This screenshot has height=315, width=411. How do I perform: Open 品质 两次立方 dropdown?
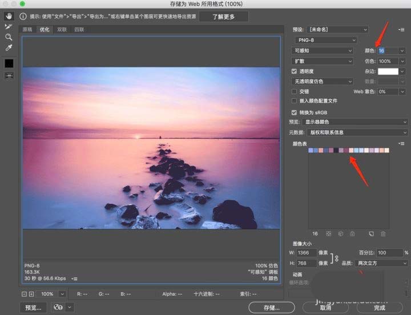(x=381, y=263)
